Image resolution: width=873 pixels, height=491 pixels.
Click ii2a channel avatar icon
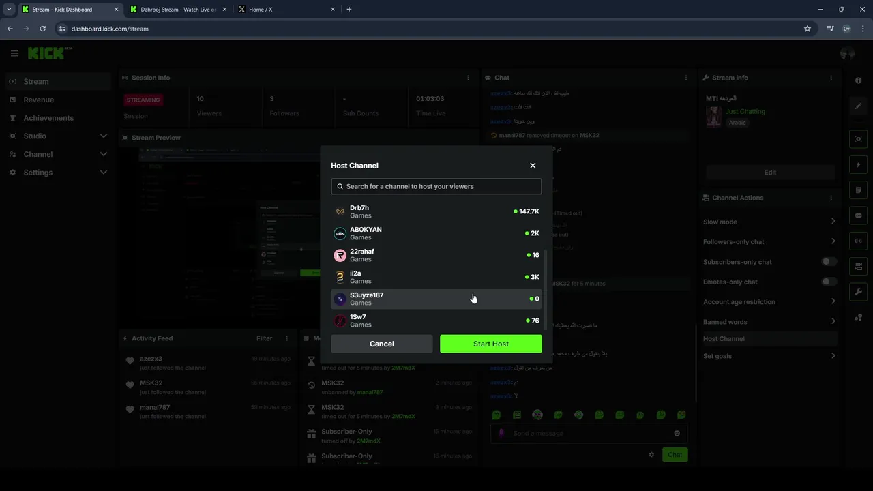(340, 278)
